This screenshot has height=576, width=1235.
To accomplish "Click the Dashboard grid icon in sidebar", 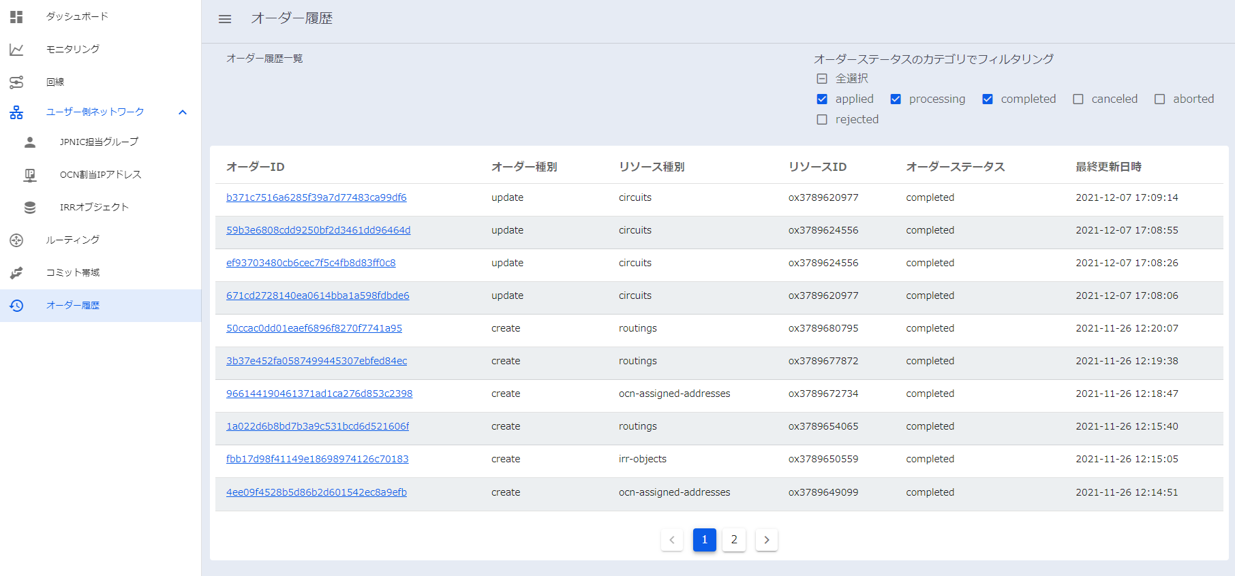I will point(16,17).
